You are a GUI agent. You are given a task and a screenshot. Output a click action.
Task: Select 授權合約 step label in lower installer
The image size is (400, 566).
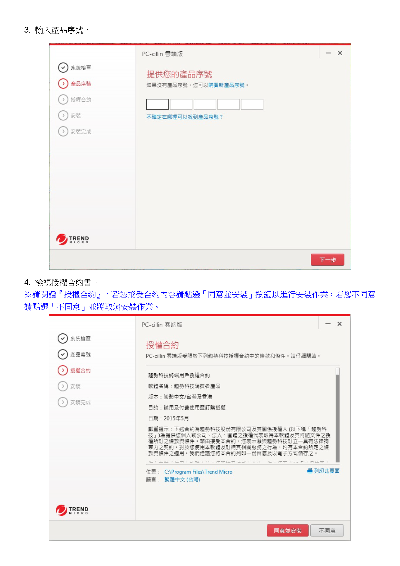tap(81, 370)
